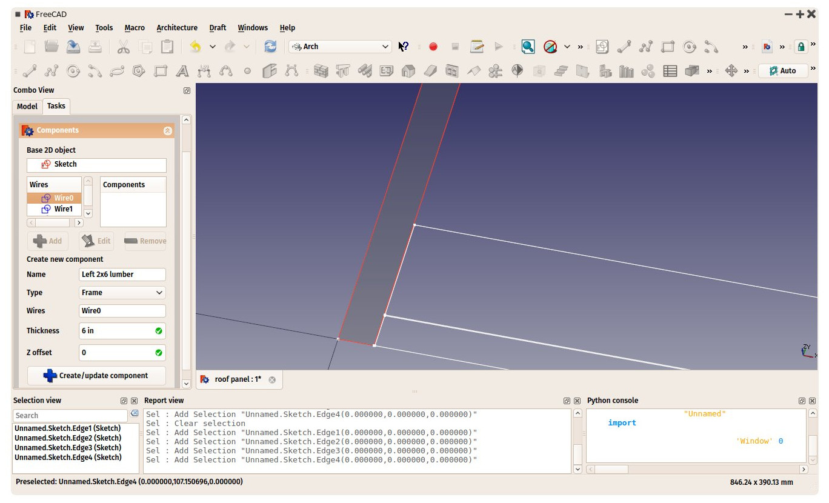Screen dimensions: 829x503
Task: Float the Report view panel
Action: pyautogui.click(x=567, y=401)
